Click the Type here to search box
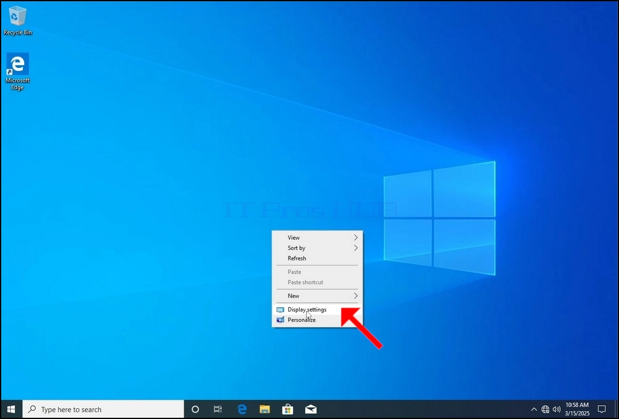The width and height of the screenshot is (619, 419). pyautogui.click(x=104, y=409)
